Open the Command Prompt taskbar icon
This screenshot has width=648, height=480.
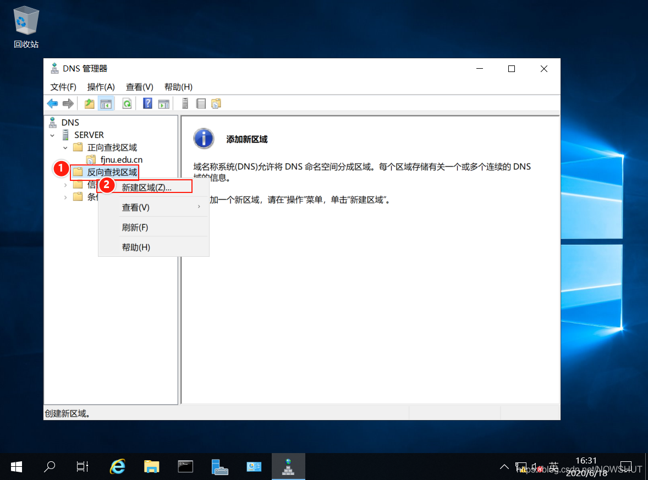[185, 466]
